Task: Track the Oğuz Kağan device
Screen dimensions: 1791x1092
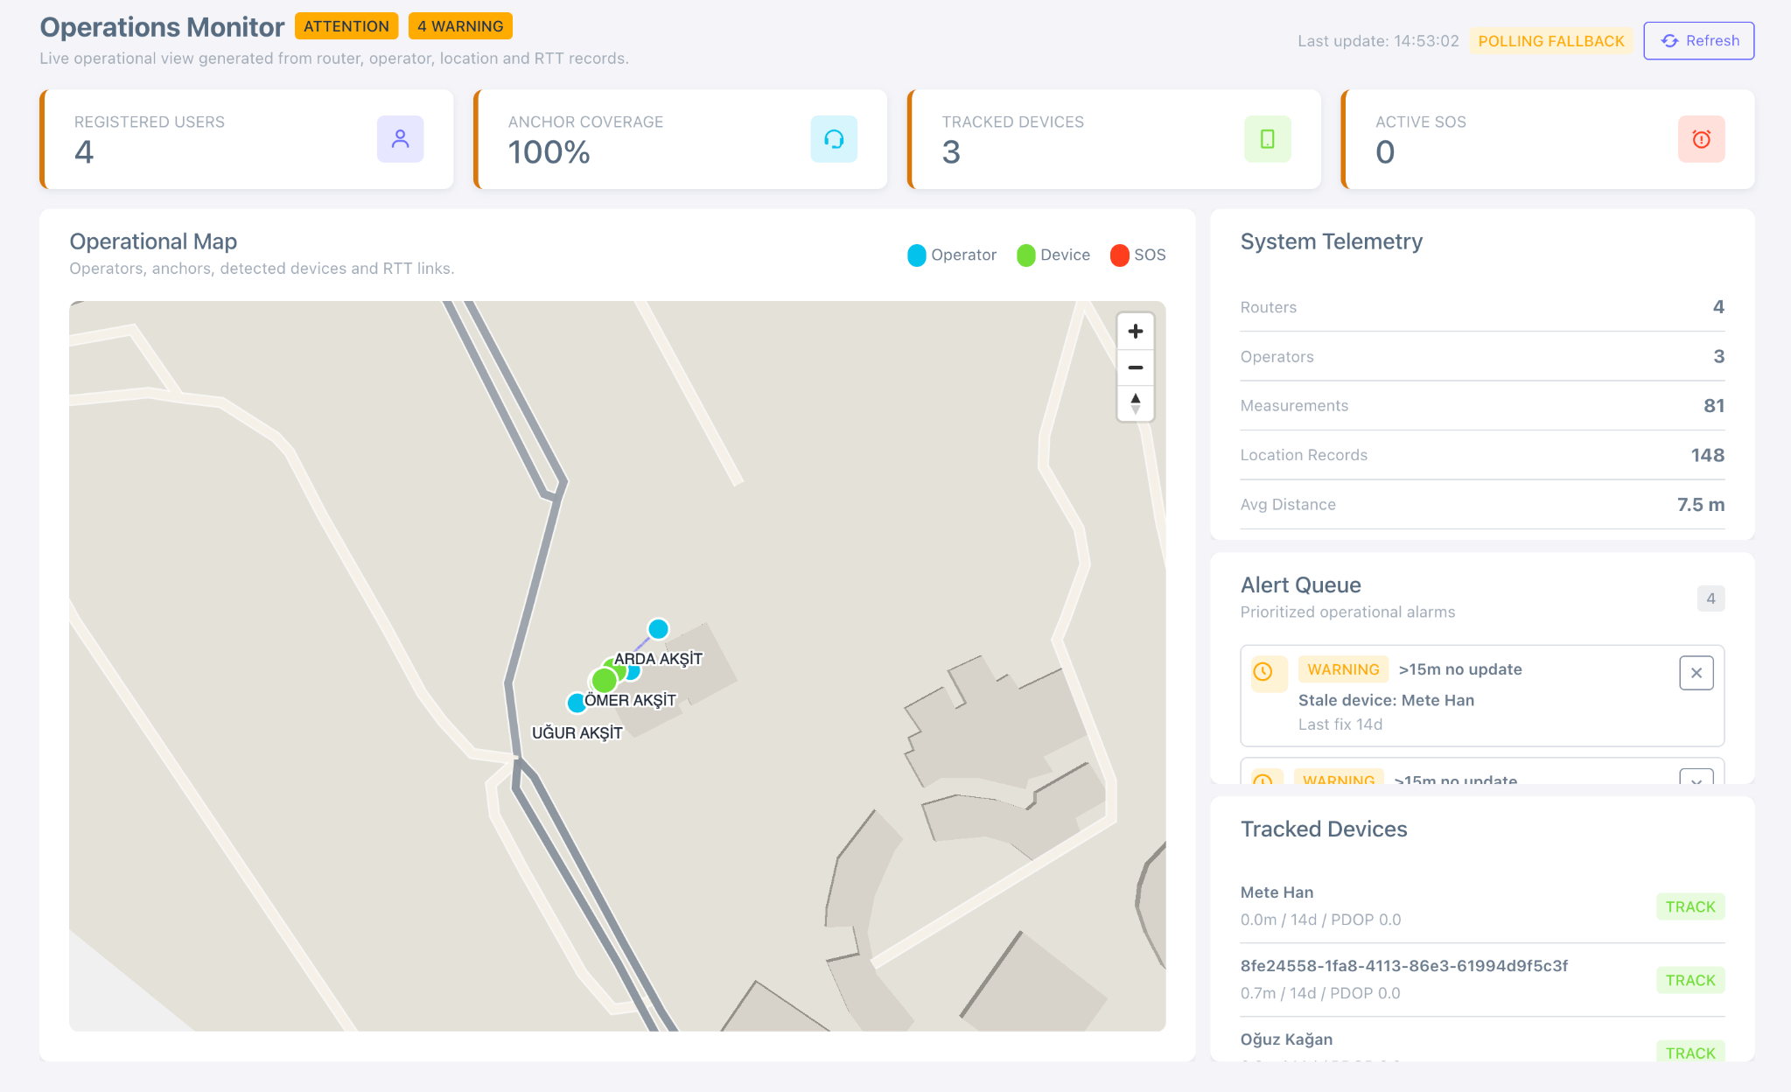Action: 1690,1053
